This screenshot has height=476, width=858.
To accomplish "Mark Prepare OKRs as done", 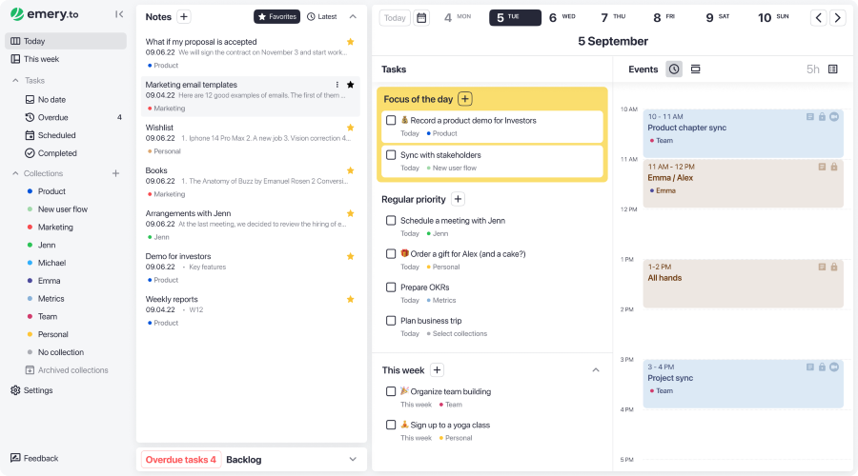I will click(x=391, y=287).
